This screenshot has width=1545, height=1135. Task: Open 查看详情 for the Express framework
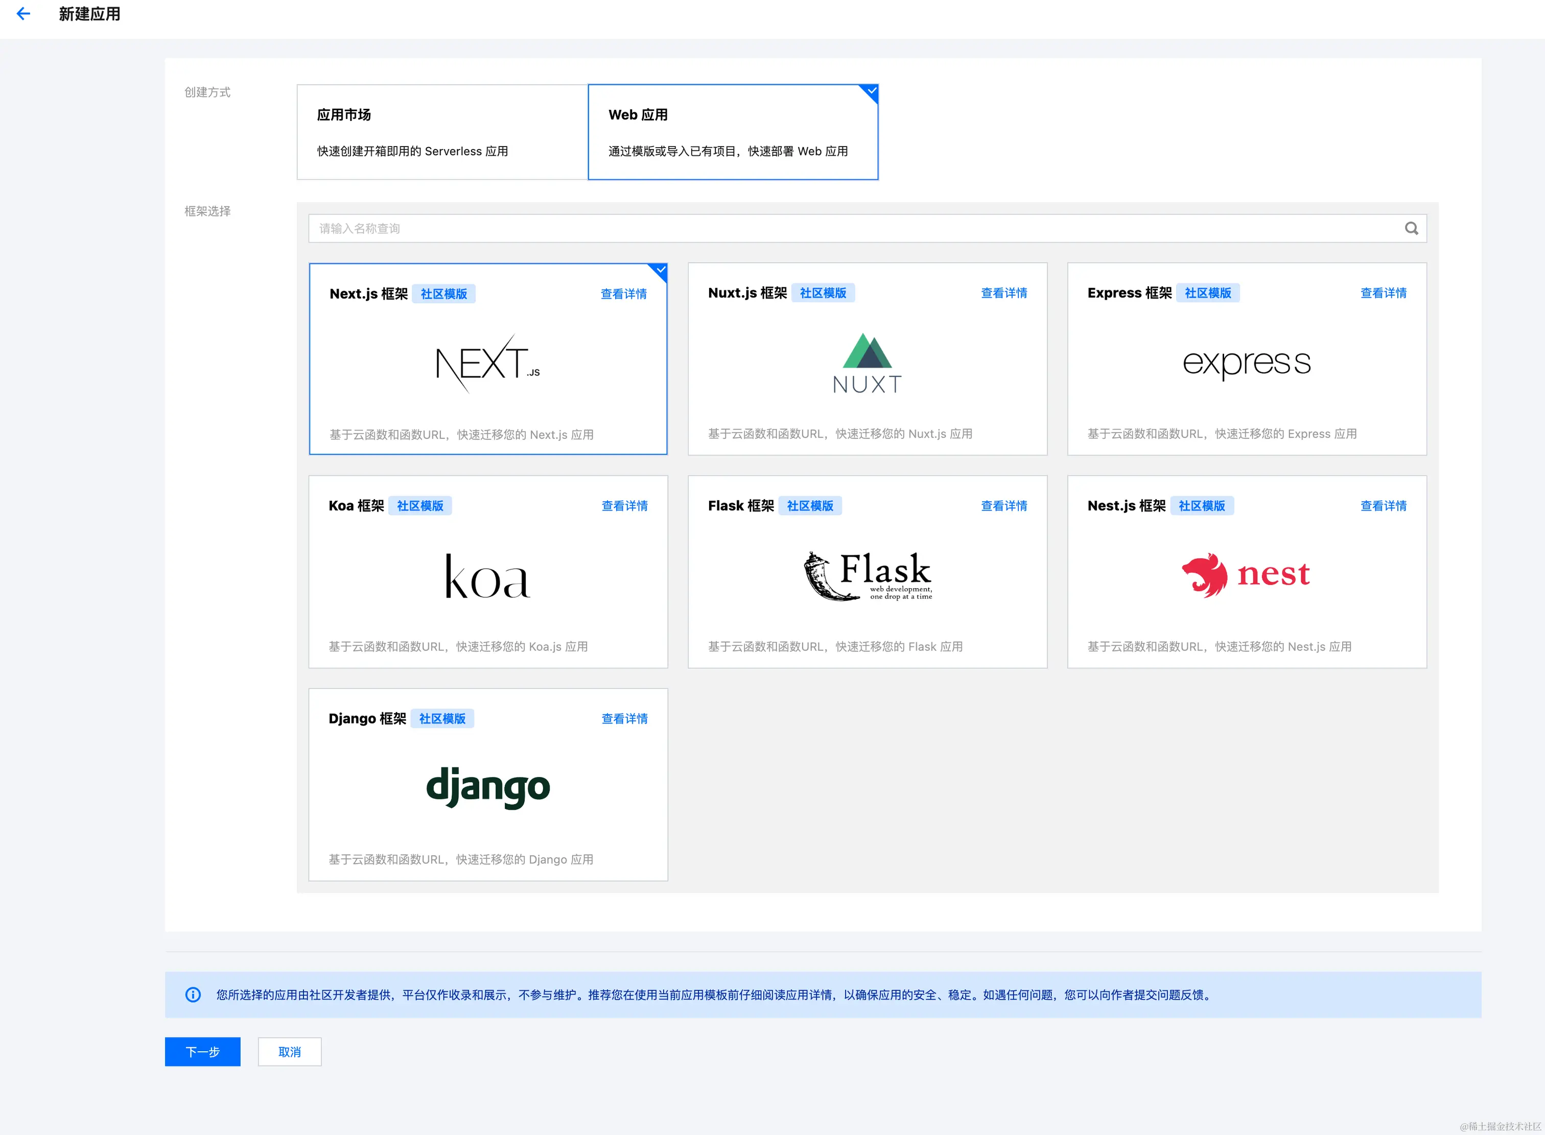(1384, 293)
